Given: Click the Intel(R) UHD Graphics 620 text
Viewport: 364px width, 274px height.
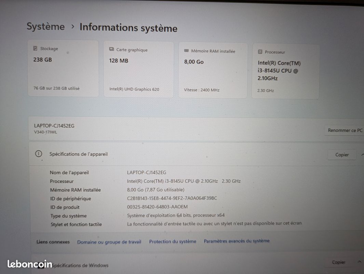Looking at the screenshot, I should (x=134, y=89).
